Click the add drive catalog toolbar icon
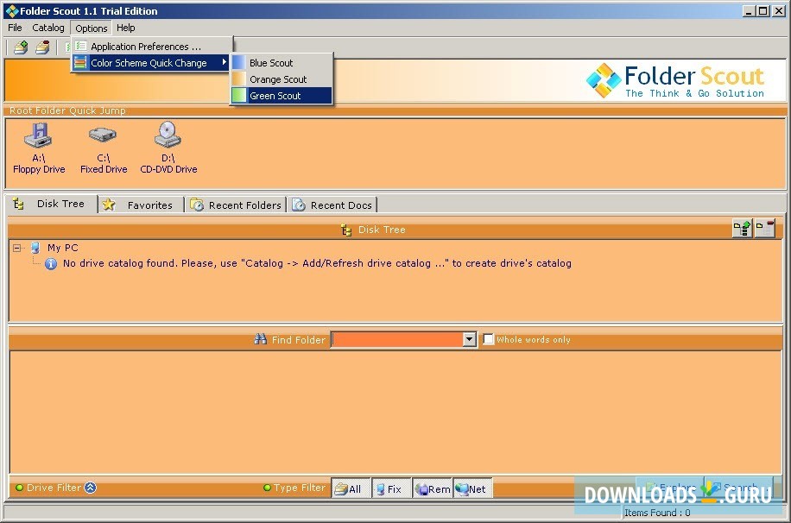The height and width of the screenshot is (523, 791). point(21,47)
